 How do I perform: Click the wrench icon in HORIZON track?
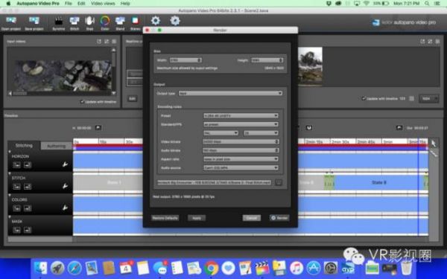65,164
